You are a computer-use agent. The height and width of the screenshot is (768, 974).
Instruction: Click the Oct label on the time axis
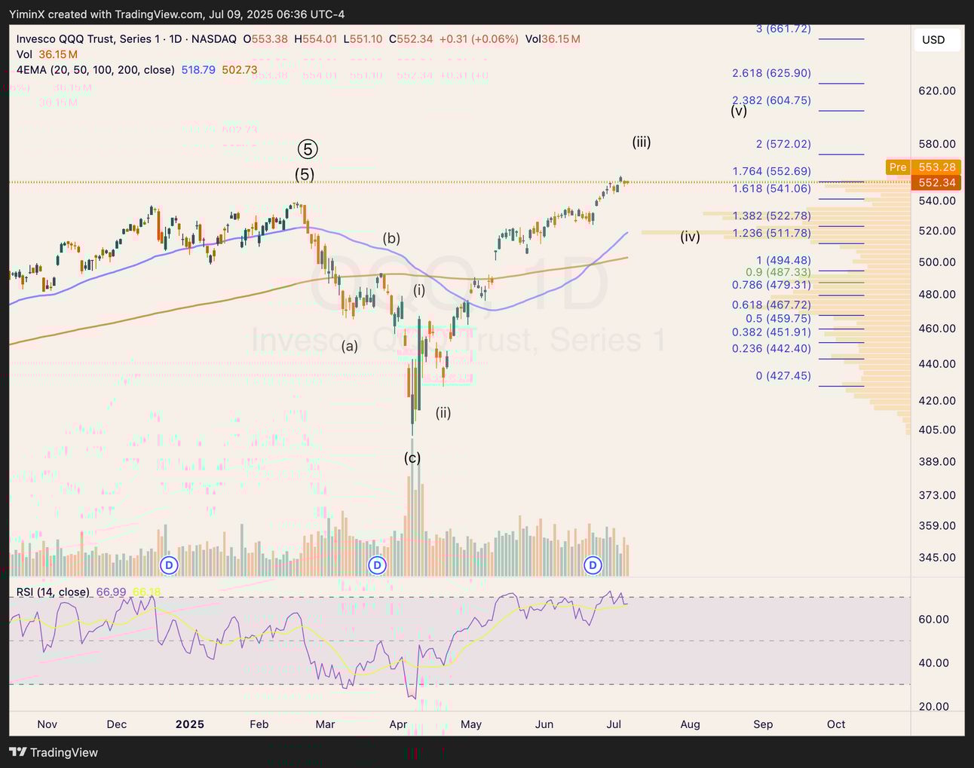coord(836,724)
